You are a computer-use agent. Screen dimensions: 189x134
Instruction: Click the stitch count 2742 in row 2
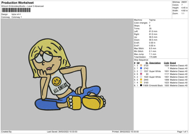pos(146,69)
